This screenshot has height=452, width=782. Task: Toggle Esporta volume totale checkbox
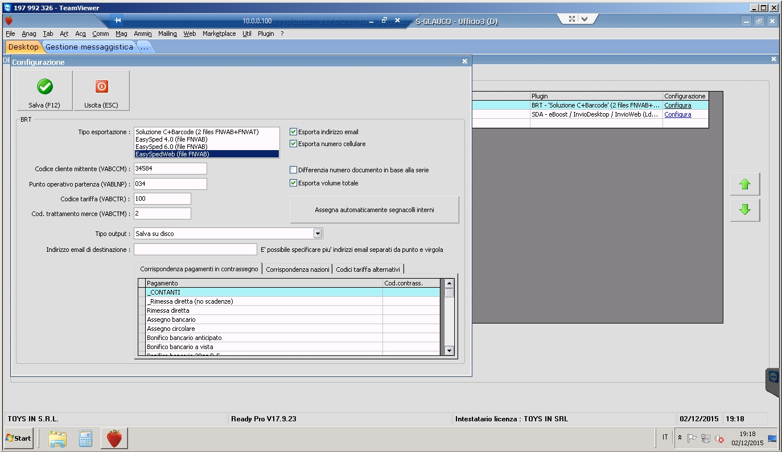293,183
